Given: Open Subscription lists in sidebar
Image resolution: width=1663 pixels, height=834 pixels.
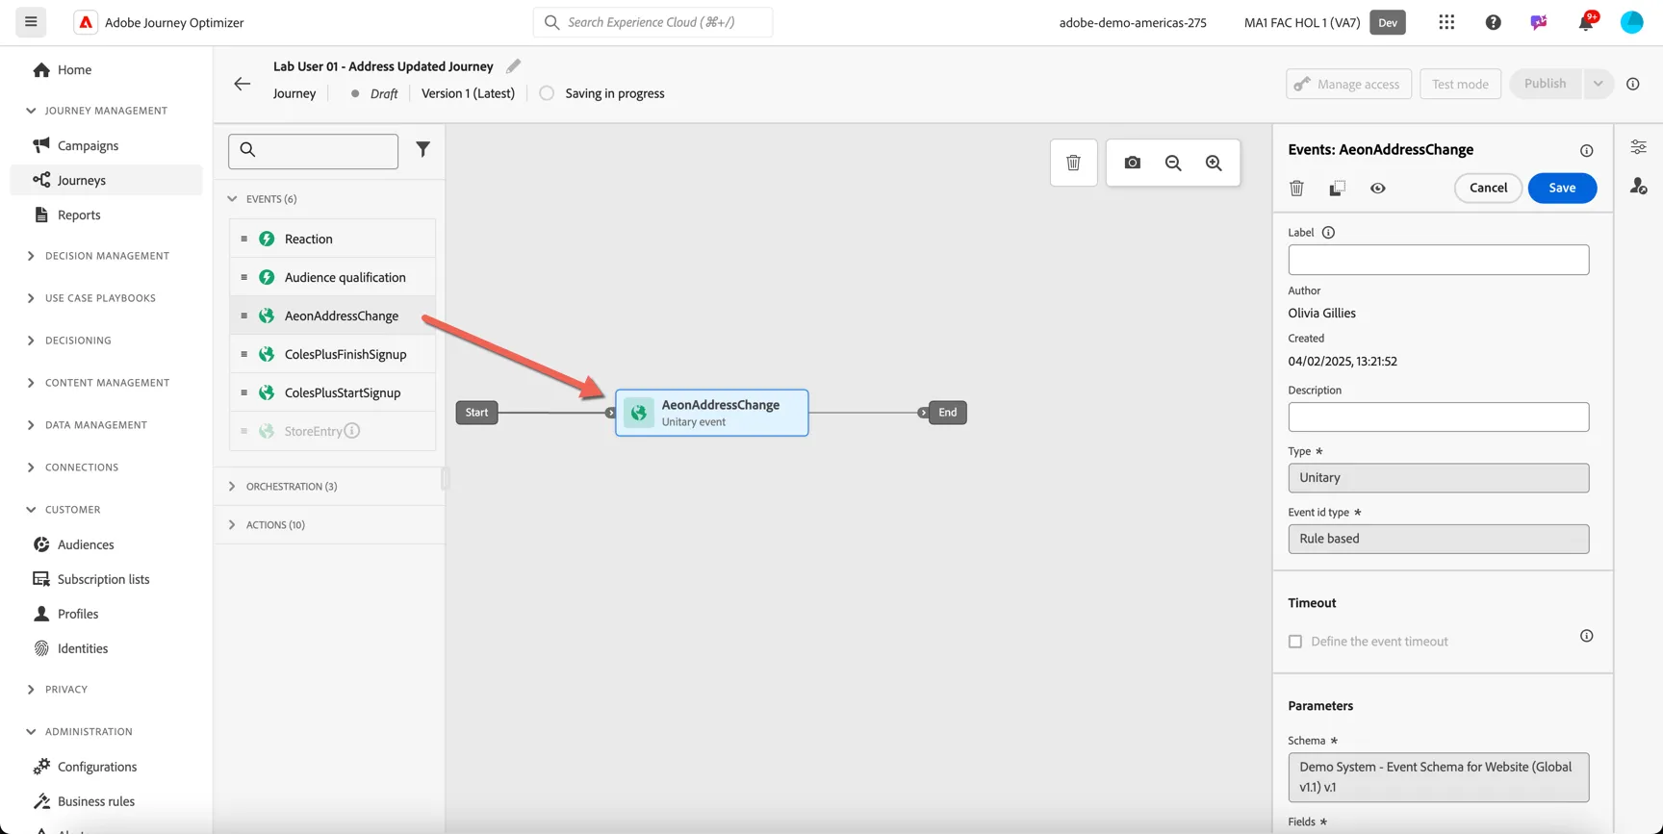Looking at the screenshot, I should click(x=103, y=579).
